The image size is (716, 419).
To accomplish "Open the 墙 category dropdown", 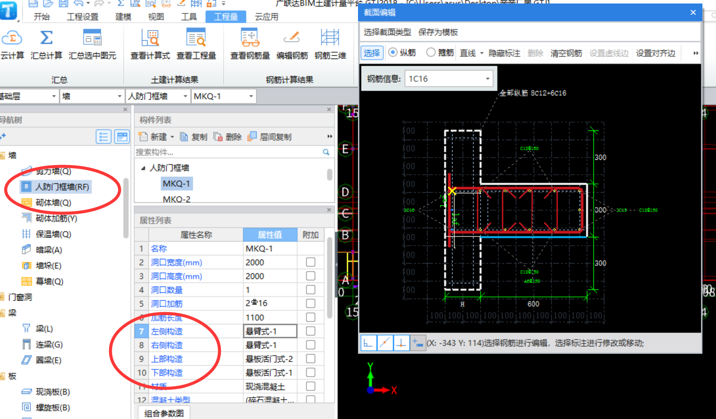I will click(x=119, y=96).
